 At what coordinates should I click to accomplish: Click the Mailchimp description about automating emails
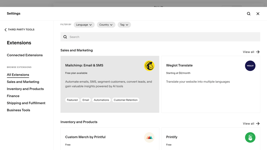click(109, 84)
